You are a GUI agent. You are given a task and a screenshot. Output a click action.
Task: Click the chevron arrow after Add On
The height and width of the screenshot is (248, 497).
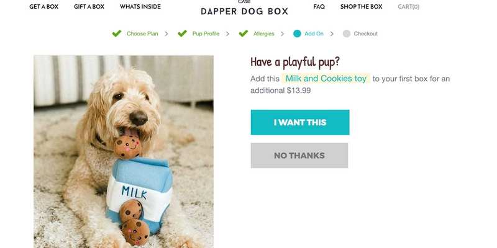[x=332, y=34]
